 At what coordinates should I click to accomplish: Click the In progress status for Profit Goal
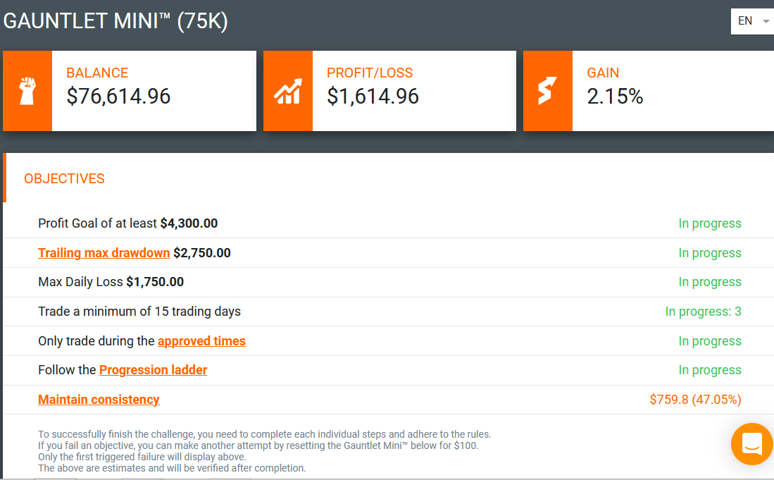coord(710,223)
